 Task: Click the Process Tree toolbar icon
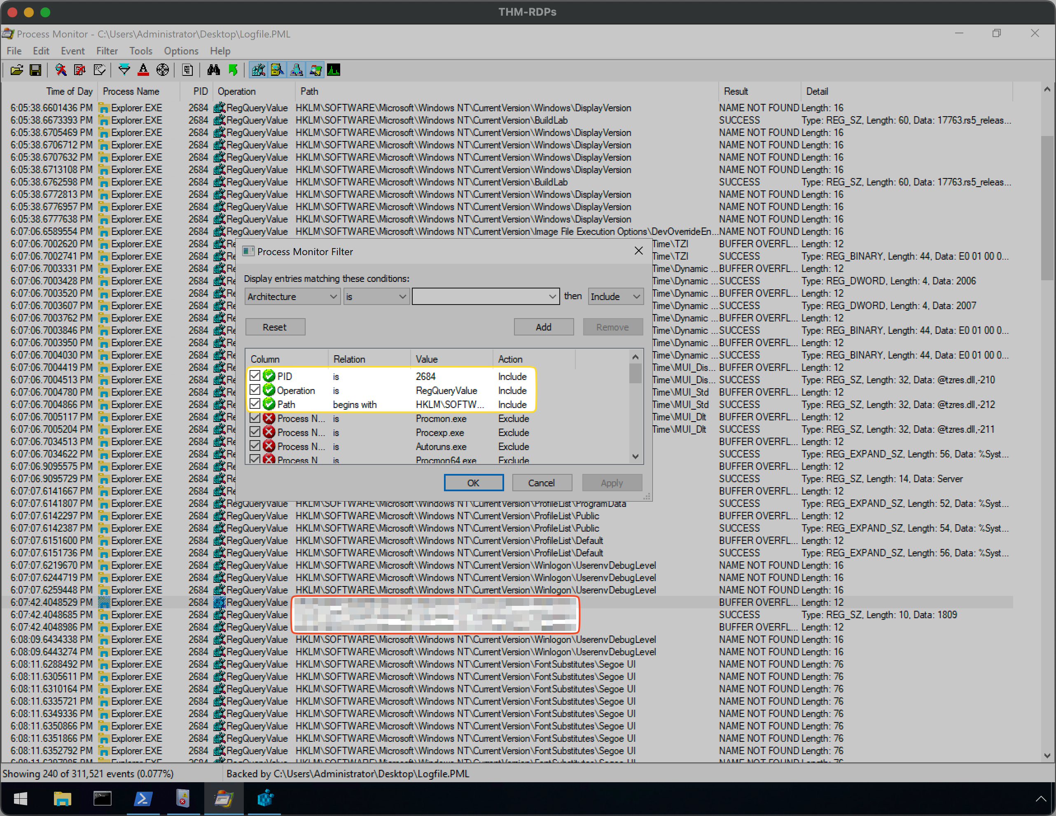(188, 70)
